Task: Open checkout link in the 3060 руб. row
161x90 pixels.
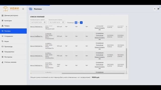Action: (x=36, y=65)
